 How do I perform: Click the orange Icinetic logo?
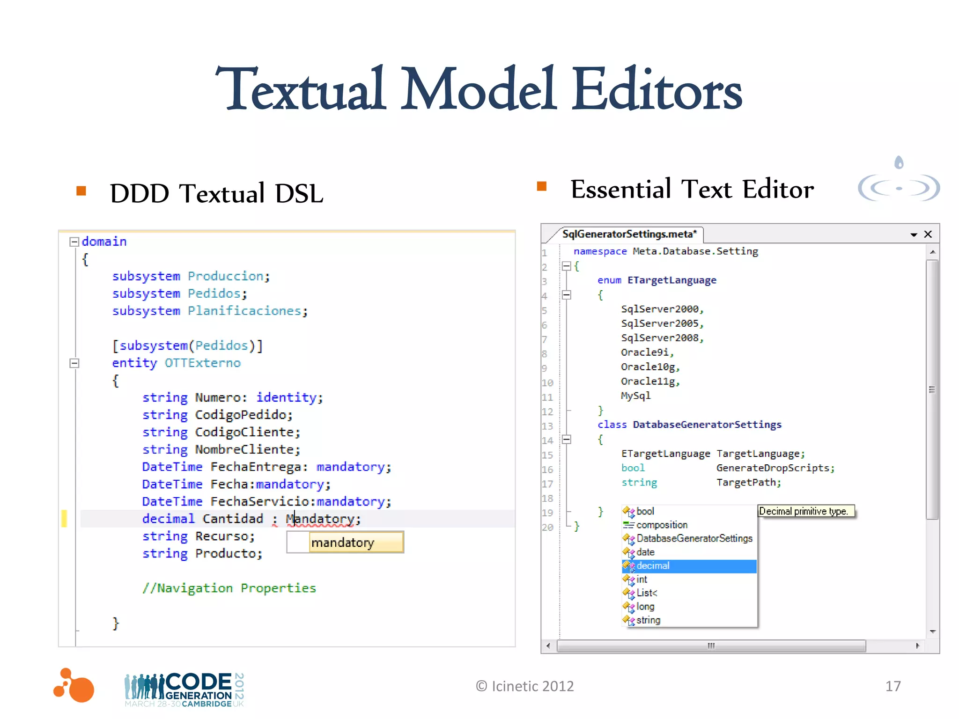74,685
